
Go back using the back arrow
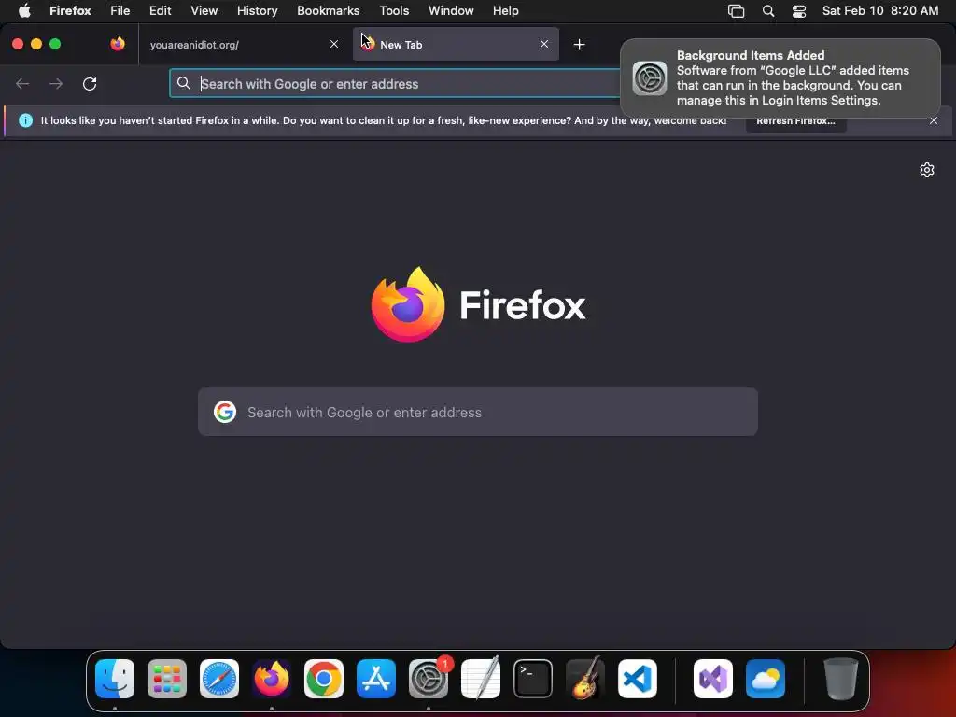point(22,83)
